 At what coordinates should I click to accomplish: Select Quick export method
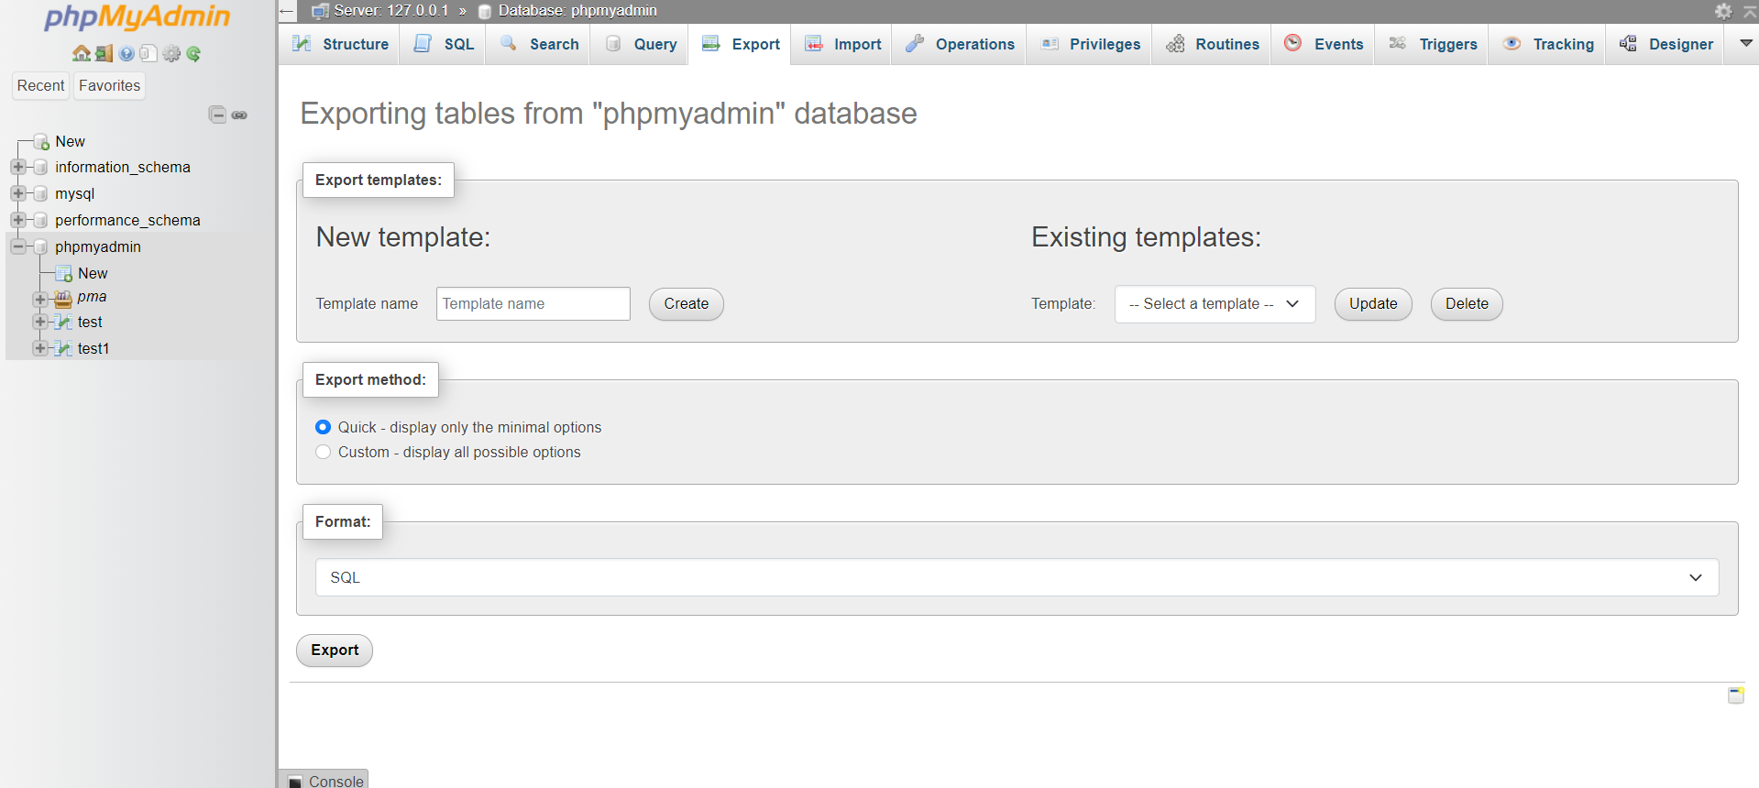coord(323,427)
